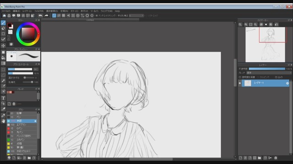Enable the radial snap guide icon

click(73, 15)
